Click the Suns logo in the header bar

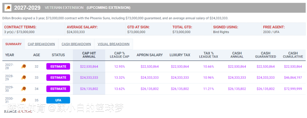pos(9,8)
